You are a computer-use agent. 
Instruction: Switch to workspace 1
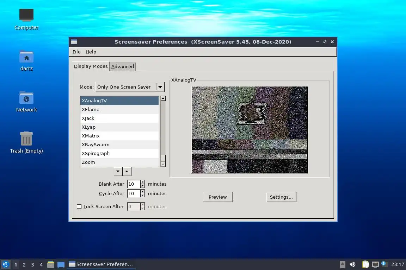(16, 265)
